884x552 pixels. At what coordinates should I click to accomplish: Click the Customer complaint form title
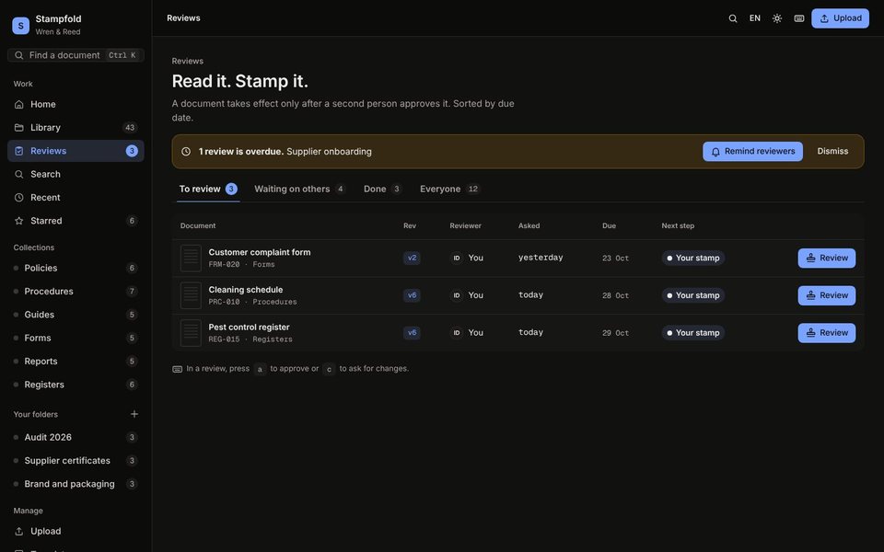[260, 252]
